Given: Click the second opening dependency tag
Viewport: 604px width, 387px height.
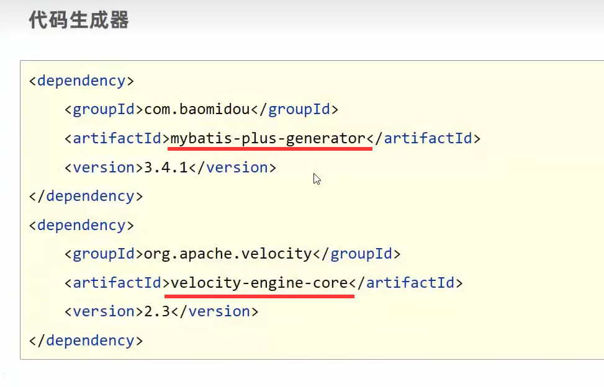Looking at the screenshot, I should [x=81, y=225].
